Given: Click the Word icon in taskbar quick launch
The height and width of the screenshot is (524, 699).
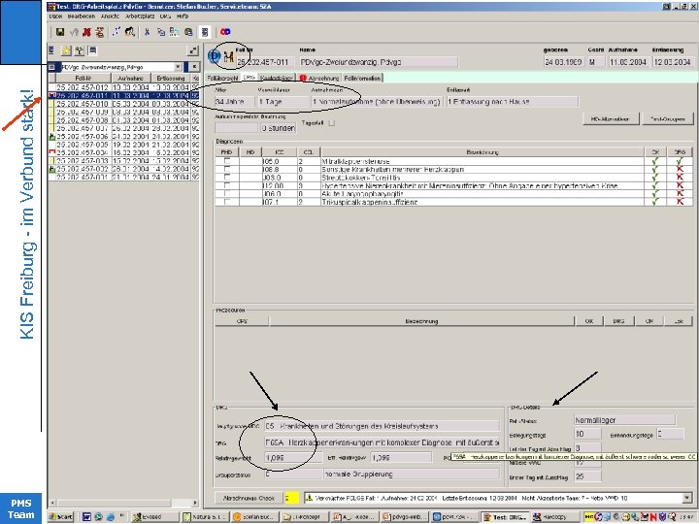Looking at the screenshot, I should pyautogui.click(x=87, y=517).
